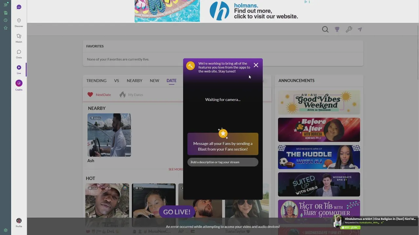Open the Good Vibes Weekend announcement
Image resolution: width=419 pixels, height=235 pixels.
point(319,102)
